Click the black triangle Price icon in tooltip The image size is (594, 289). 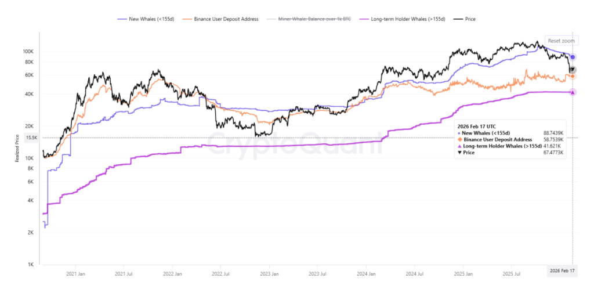[x=459, y=153]
